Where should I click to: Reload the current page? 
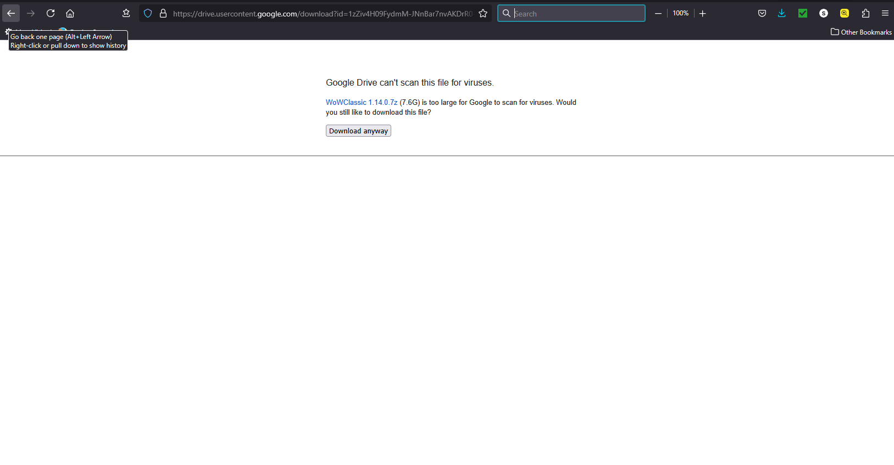point(51,13)
